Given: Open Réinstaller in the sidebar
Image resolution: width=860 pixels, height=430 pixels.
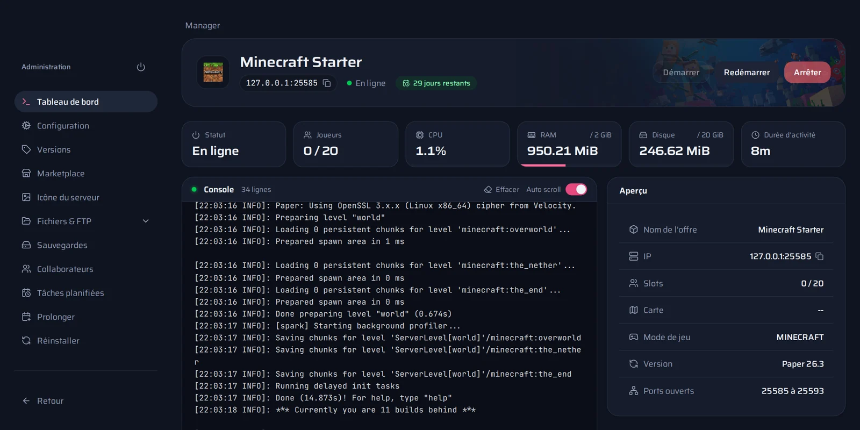Looking at the screenshot, I should (86, 341).
